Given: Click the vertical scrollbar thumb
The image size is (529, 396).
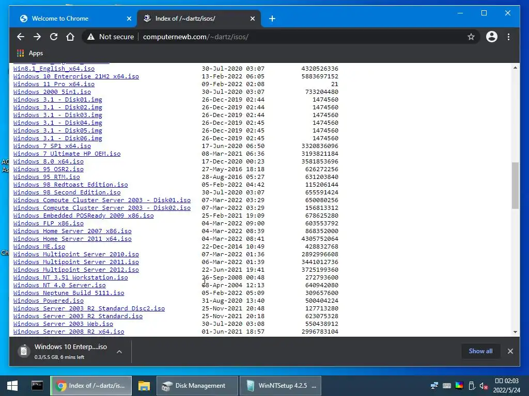Looking at the screenshot, I should click(515, 185).
